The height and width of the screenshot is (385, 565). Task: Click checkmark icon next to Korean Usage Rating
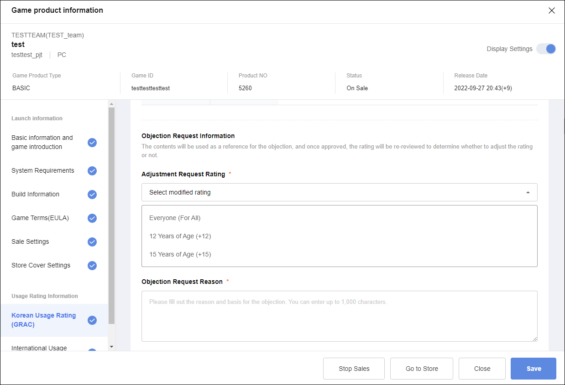click(92, 320)
